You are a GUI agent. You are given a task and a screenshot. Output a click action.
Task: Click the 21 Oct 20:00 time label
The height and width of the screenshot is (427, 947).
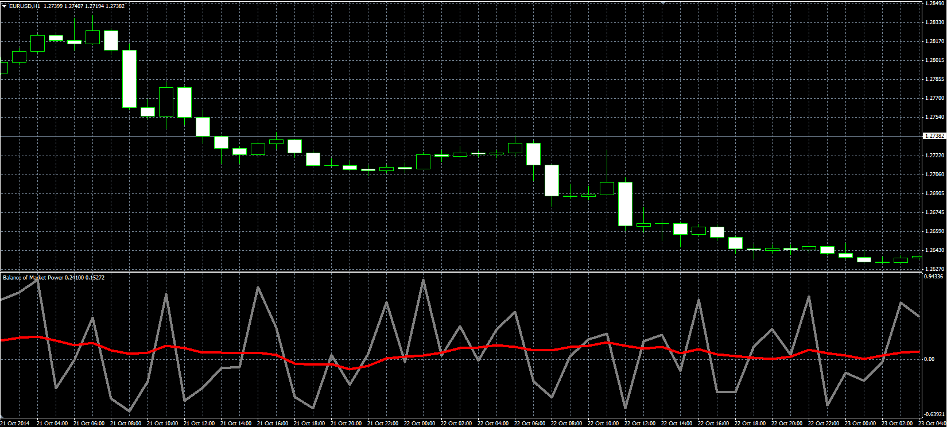tap(346, 424)
